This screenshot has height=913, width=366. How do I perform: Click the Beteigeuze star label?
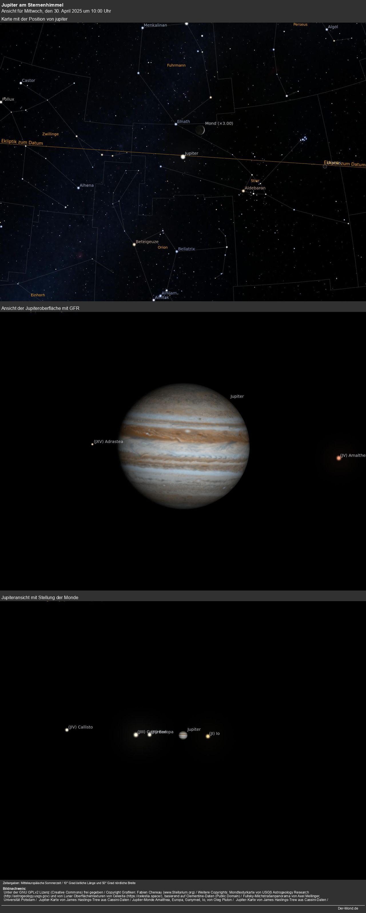point(147,242)
